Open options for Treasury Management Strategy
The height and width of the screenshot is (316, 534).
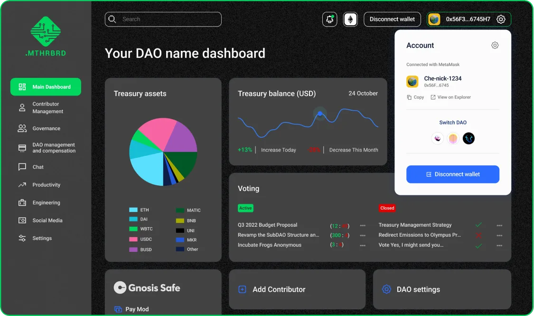click(499, 226)
